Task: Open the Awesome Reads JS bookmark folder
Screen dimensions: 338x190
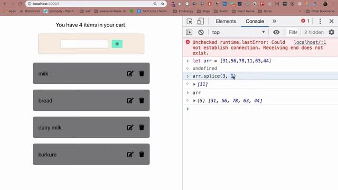Action: (110, 11)
